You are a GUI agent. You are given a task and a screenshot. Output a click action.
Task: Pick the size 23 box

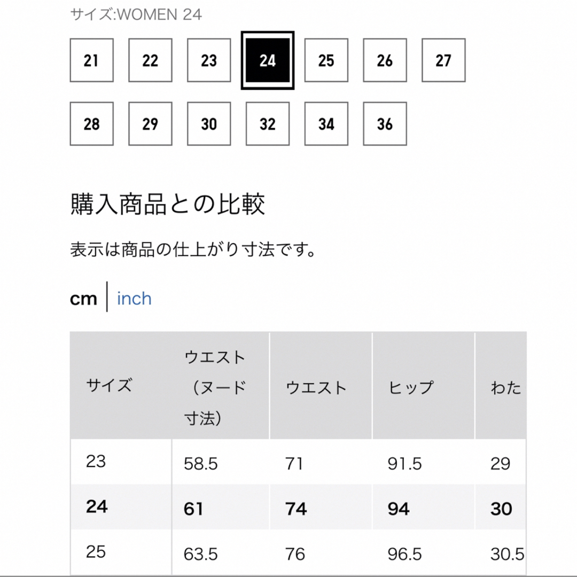(x=209, y=60)
